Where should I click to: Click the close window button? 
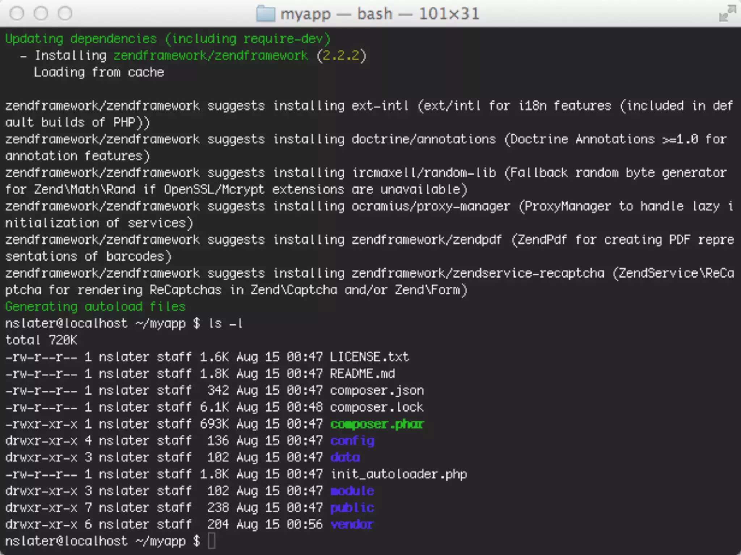[x=17, y=14]
